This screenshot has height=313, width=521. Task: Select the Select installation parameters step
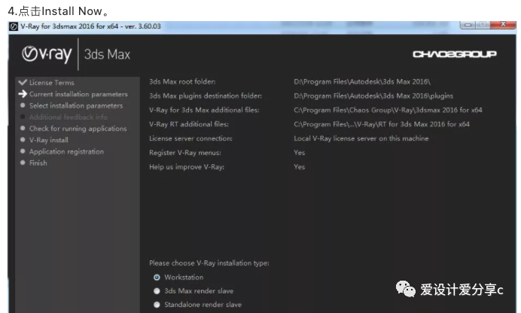click(x=76, y=105)
